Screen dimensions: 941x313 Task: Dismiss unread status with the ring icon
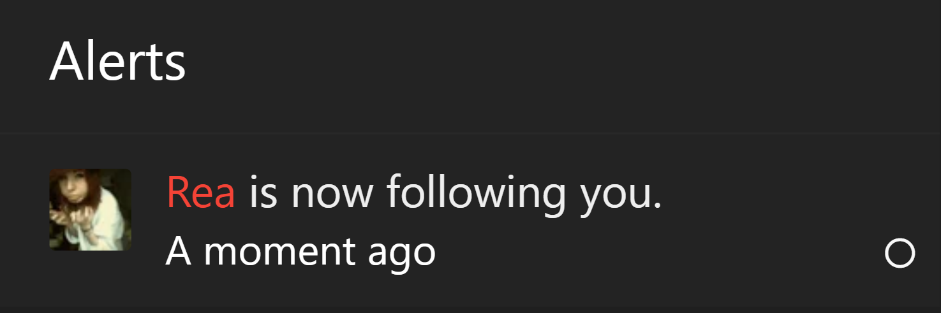[x=900, y=254]
